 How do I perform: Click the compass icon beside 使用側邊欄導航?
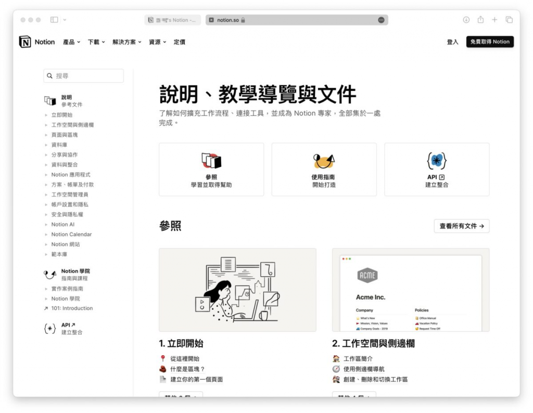[336, 369]
